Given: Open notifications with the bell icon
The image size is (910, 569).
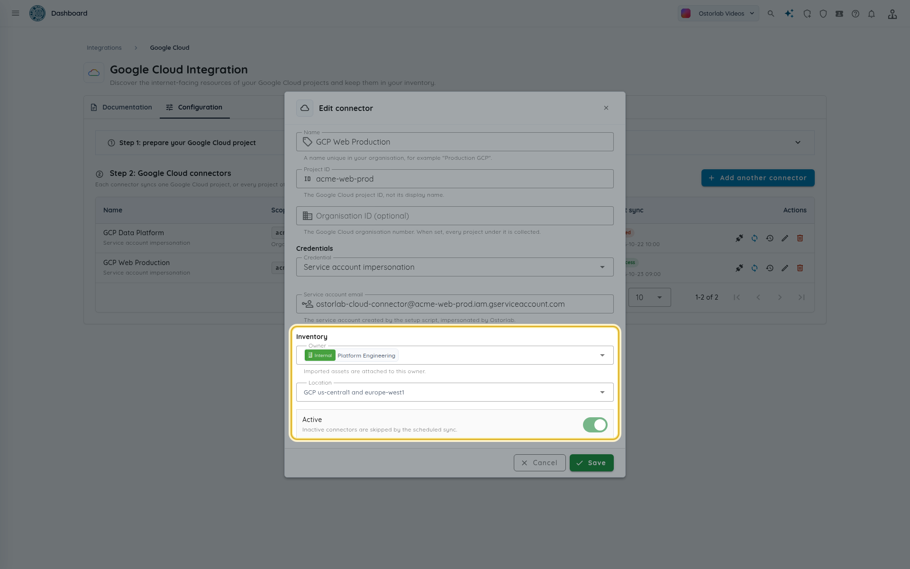Looking at the screenshot, I should click(x=872, y=14).
